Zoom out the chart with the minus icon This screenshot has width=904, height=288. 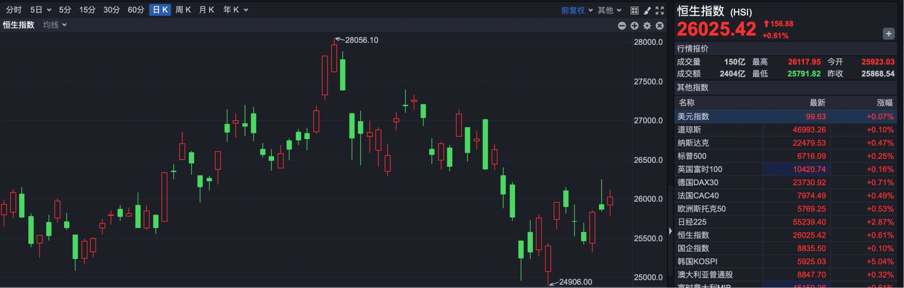[x=622, y=26]
